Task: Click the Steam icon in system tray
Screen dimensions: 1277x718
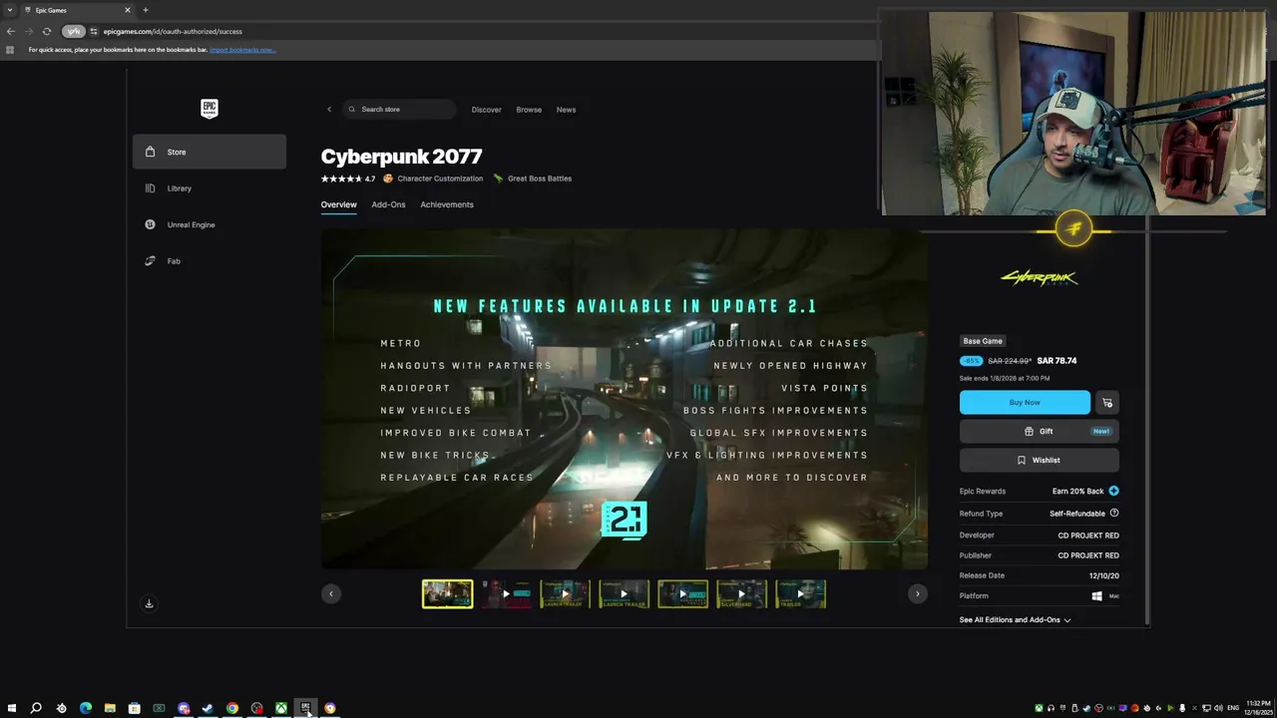Action: tap(1086, 708)
